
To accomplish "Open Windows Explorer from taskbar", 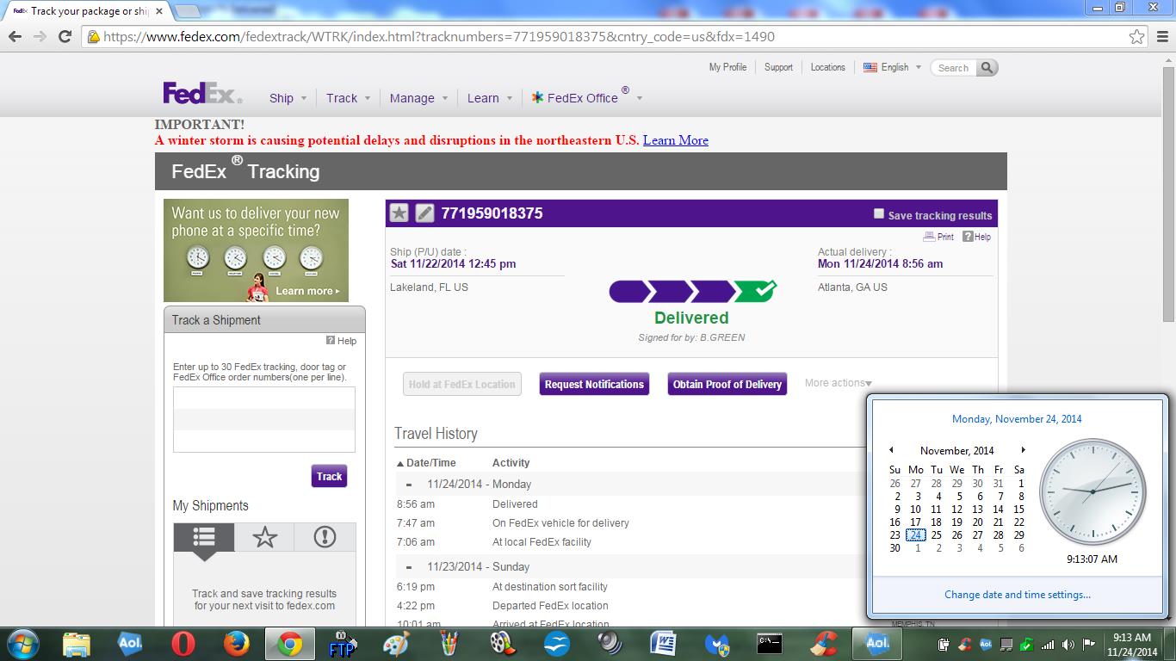I will click(77, 644).
